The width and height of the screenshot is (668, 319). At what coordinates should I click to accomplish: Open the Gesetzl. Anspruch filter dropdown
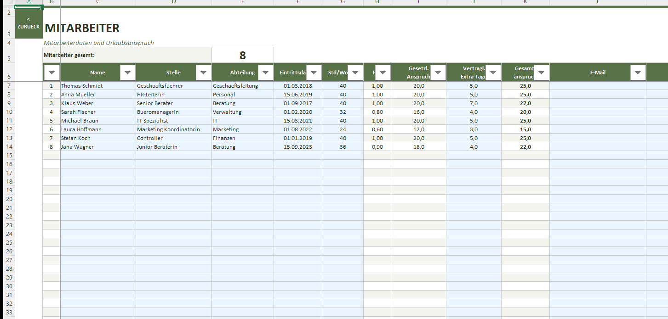point(438,73)
